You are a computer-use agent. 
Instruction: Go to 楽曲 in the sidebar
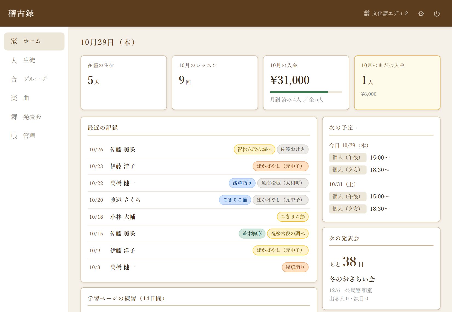click(34, 98)
